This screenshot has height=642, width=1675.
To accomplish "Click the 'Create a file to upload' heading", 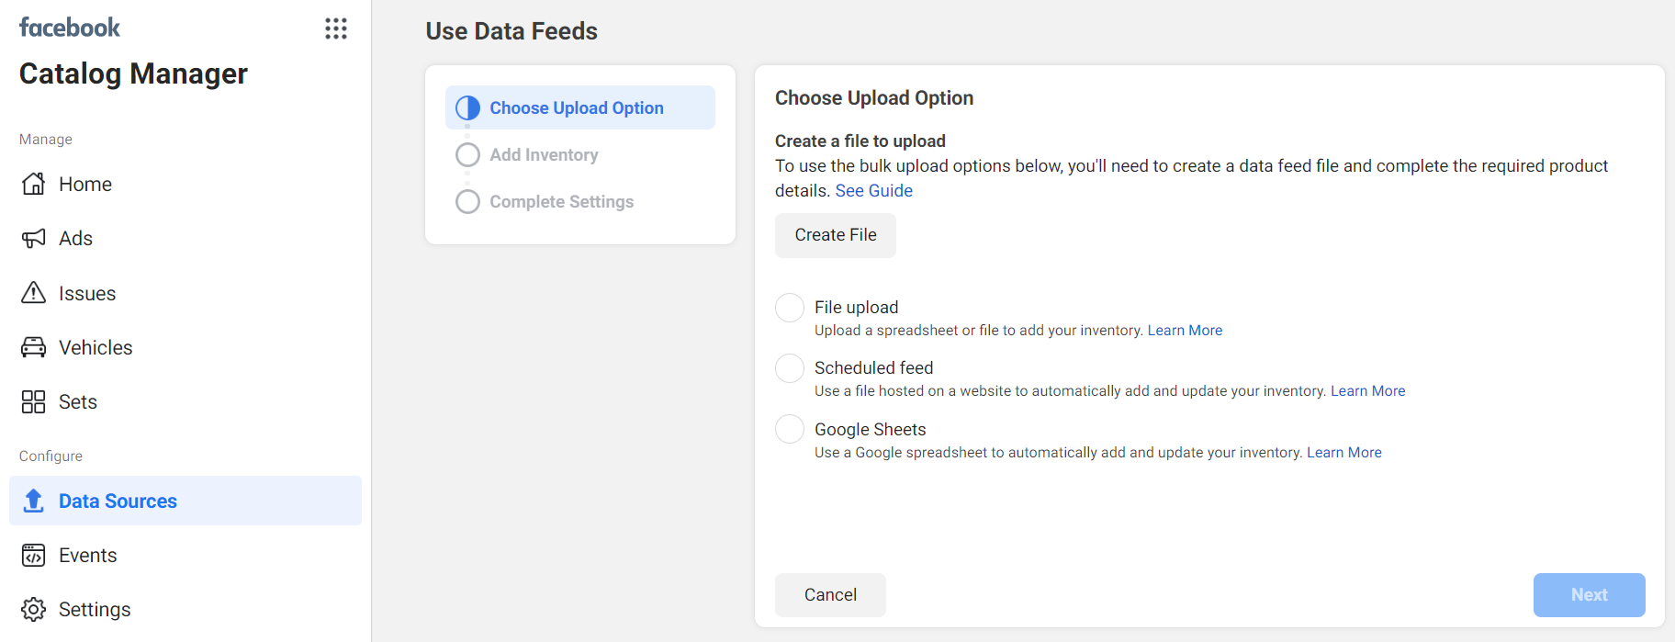I will [860, 141].
